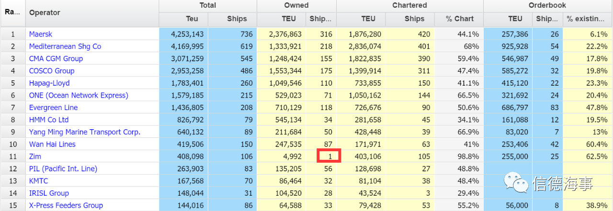This screenshot has height=211, width=613.
Task: Sort by the Orderbook Ships column header
Action: pos(547,19)
